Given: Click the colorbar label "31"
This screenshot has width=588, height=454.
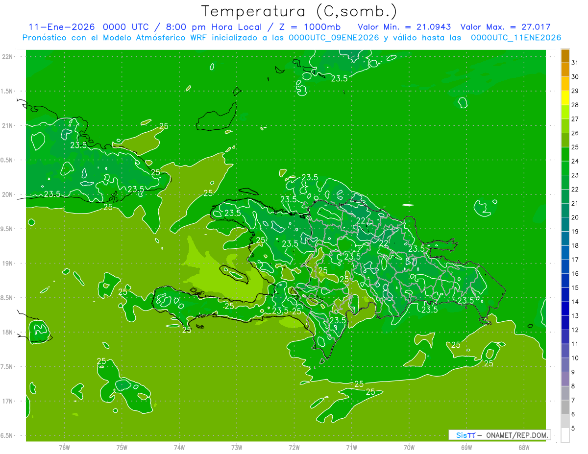Looking at the screenshot, I should pyautogui.click(x=575, y=63).
